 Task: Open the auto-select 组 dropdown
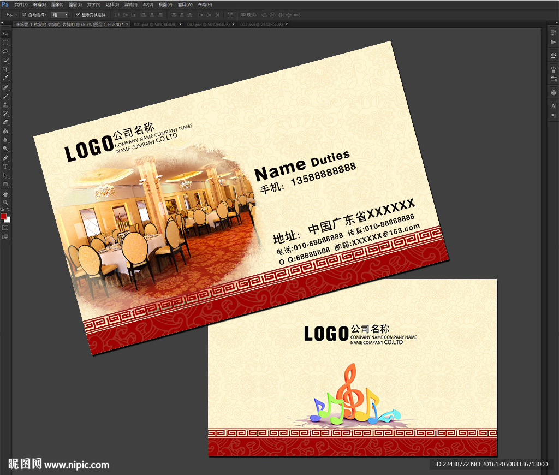pyautogui.click(x=60, y=15)
